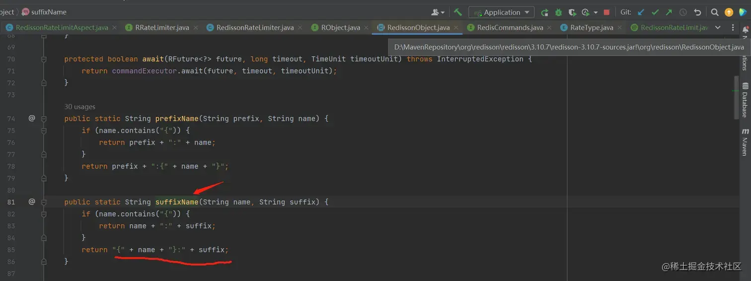Image resolution: width=751 pixels, height=281 pixels.
Task: Click the red Stop button
Action: (x=606, y=12)
